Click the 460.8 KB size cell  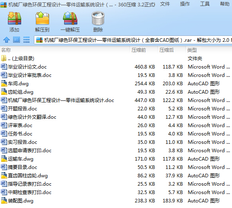(x=145, y=67)
